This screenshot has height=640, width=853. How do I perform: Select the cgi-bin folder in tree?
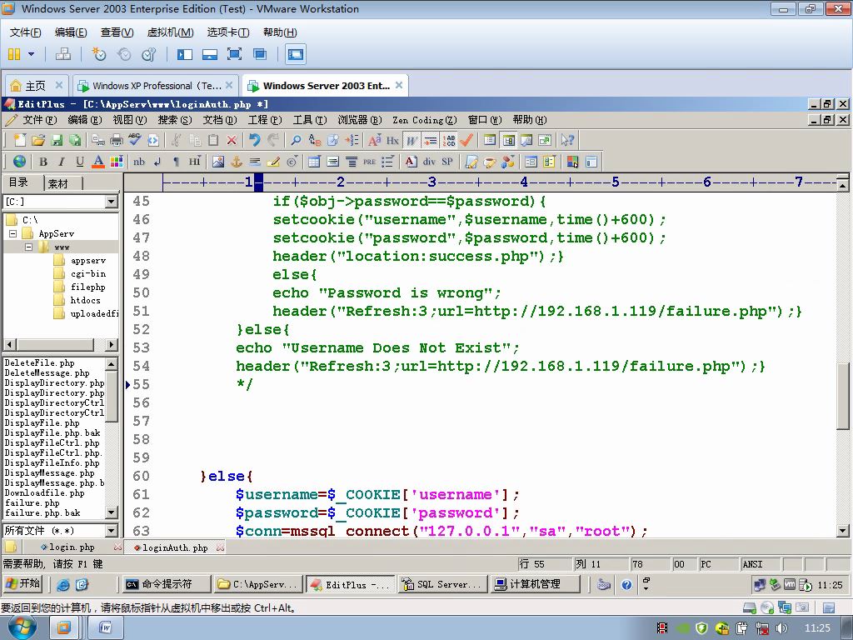[88, 273]
